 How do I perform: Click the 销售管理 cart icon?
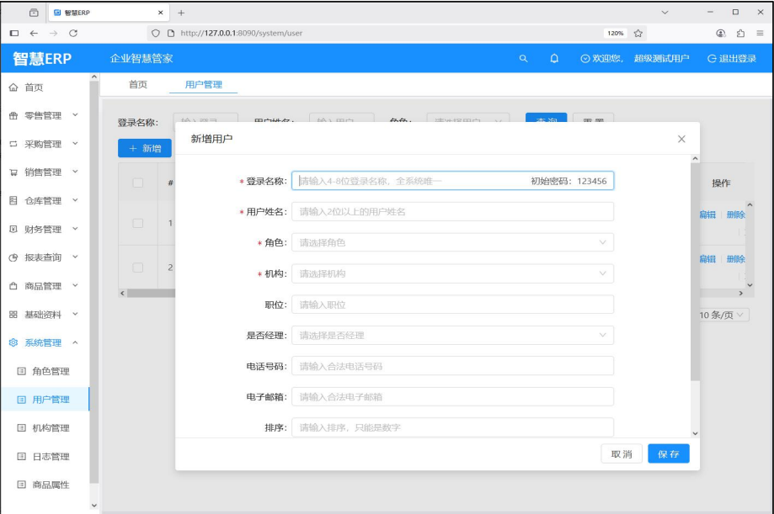point(13,172)
